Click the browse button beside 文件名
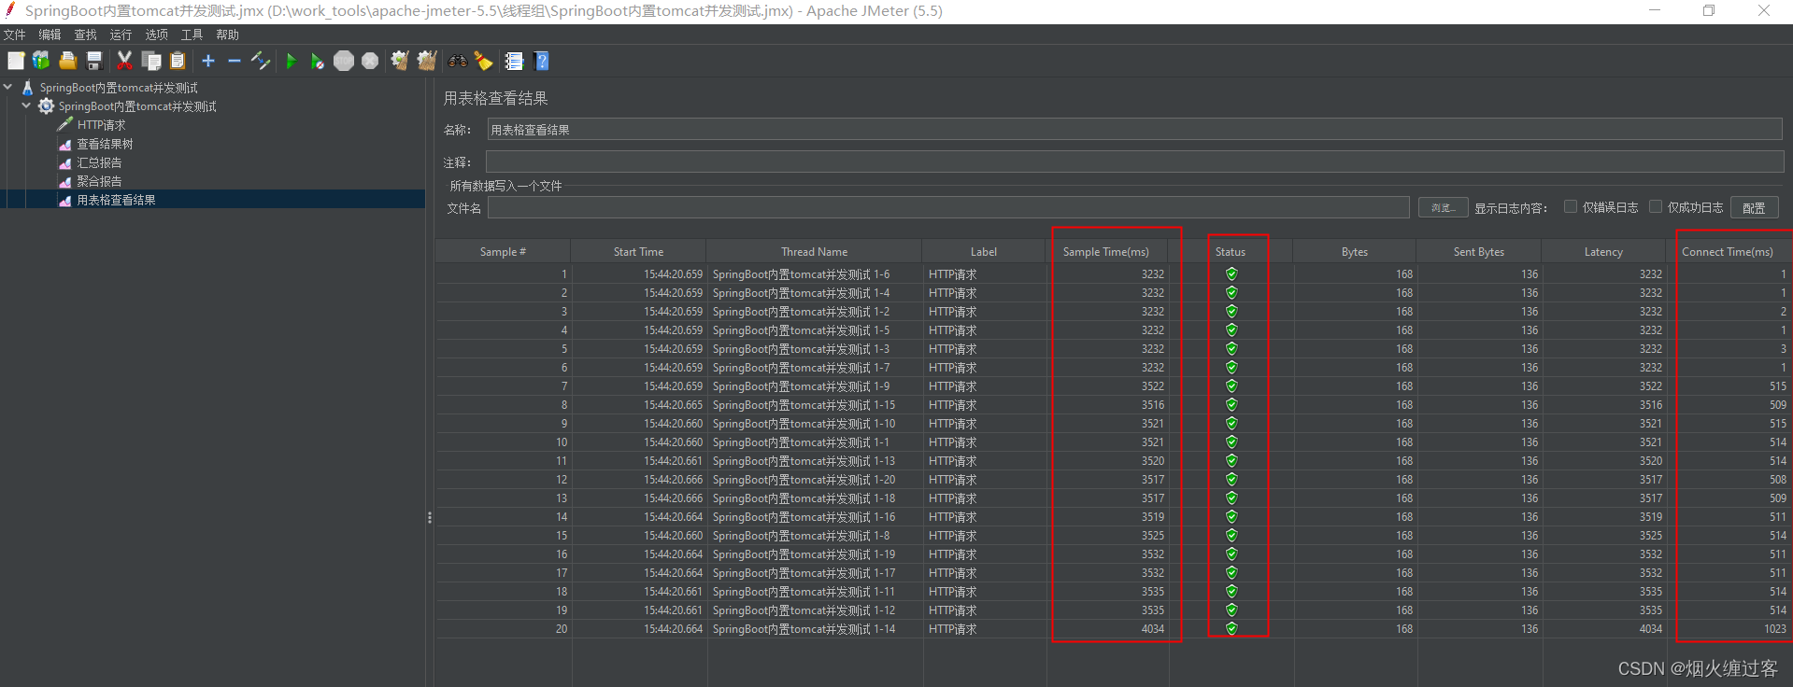Viewport: 1793px width, 687px height. tap(1443, 207)
